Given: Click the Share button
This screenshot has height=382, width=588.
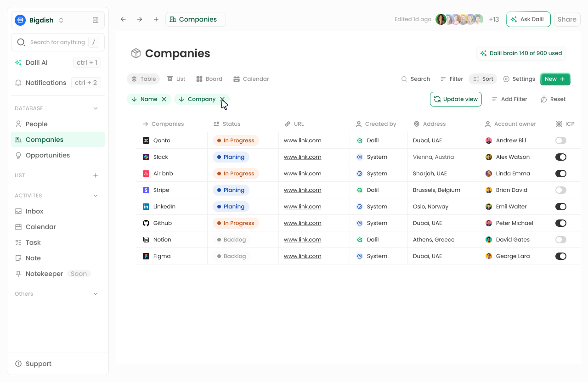Looking at the screenshot, I should pos(567,19).
